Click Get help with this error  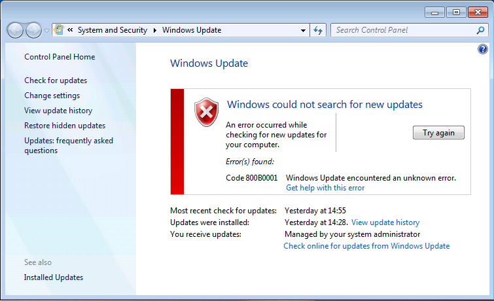click(325, 188)
